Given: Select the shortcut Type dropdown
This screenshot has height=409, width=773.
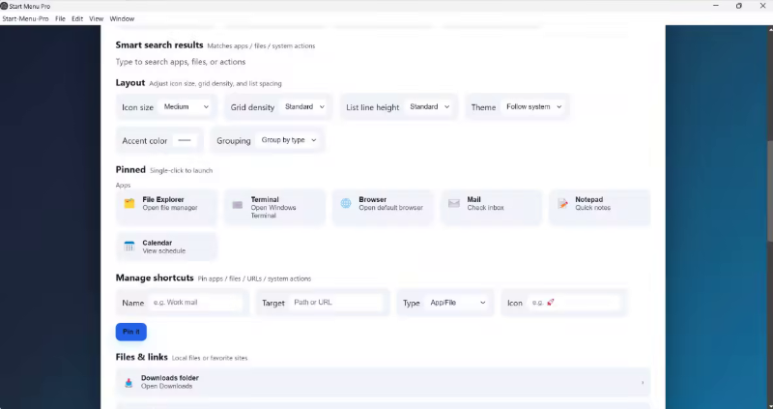Looking at the screenshot, I should point(458,303).
